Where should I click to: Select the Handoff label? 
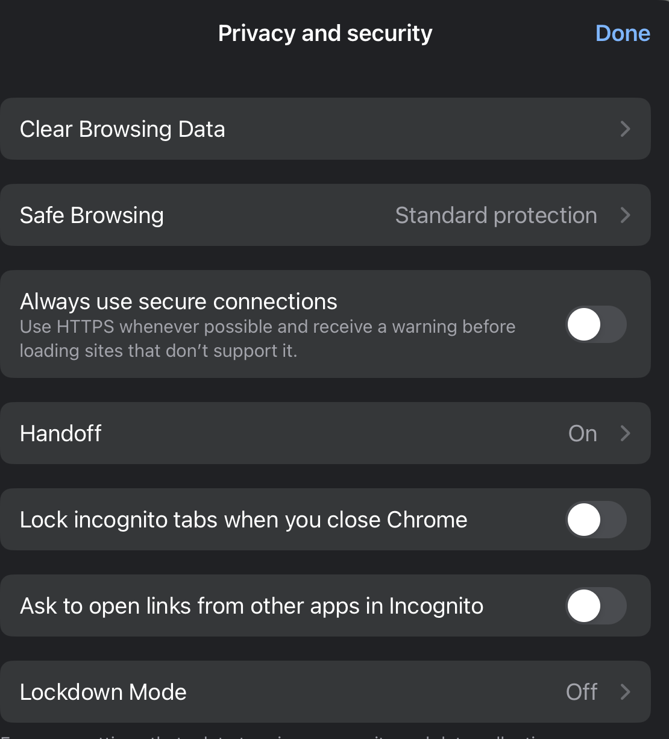click(x=61, y=433)
